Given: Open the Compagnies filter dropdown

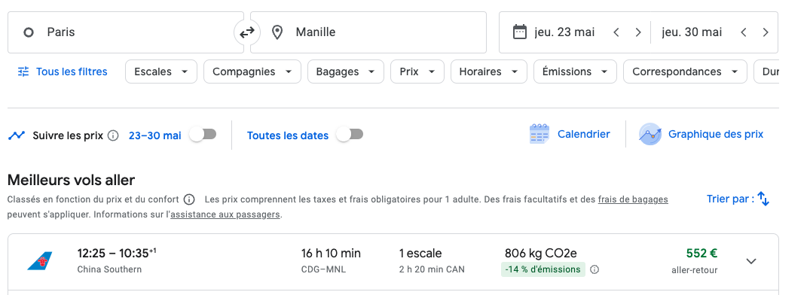Looking at the screenshot, I should (x=252, y=71).
